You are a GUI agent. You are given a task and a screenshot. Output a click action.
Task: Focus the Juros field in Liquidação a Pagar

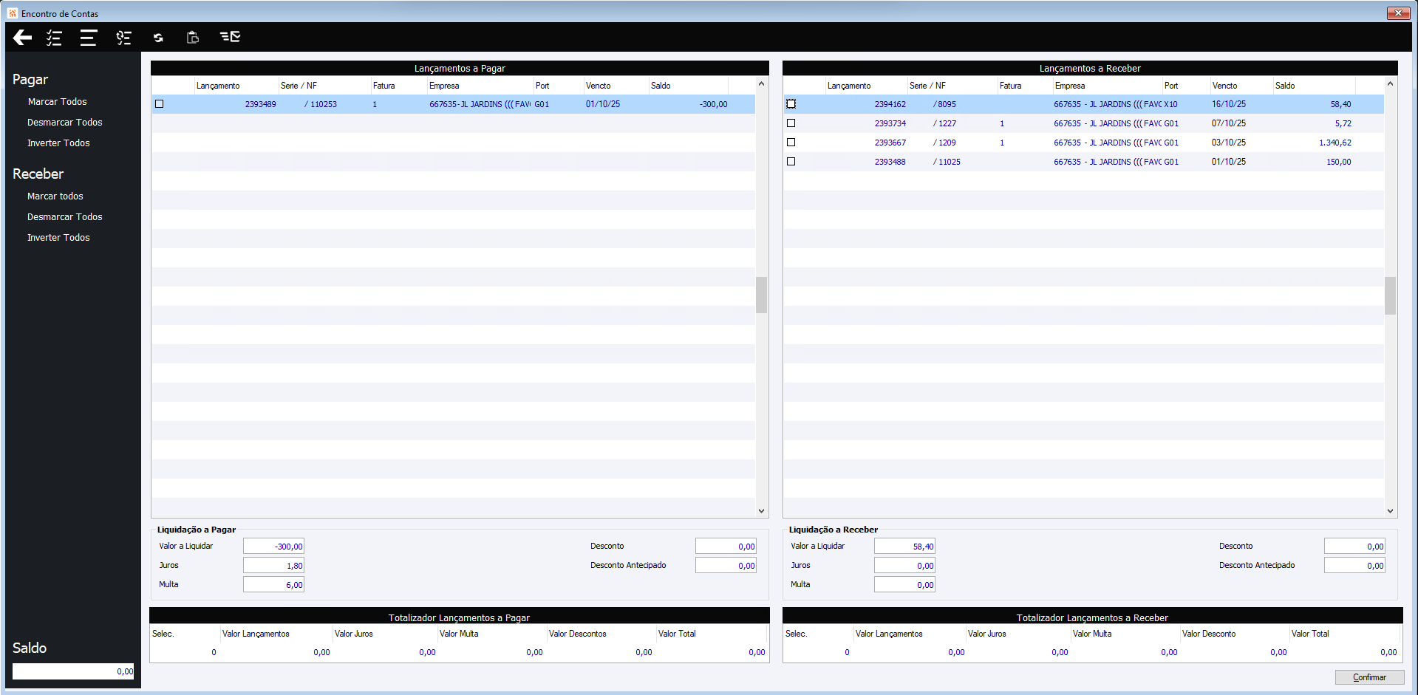coord(273,566)
